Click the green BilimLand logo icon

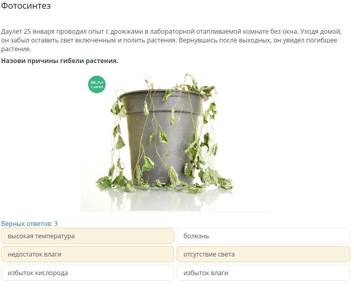(97, 85)
